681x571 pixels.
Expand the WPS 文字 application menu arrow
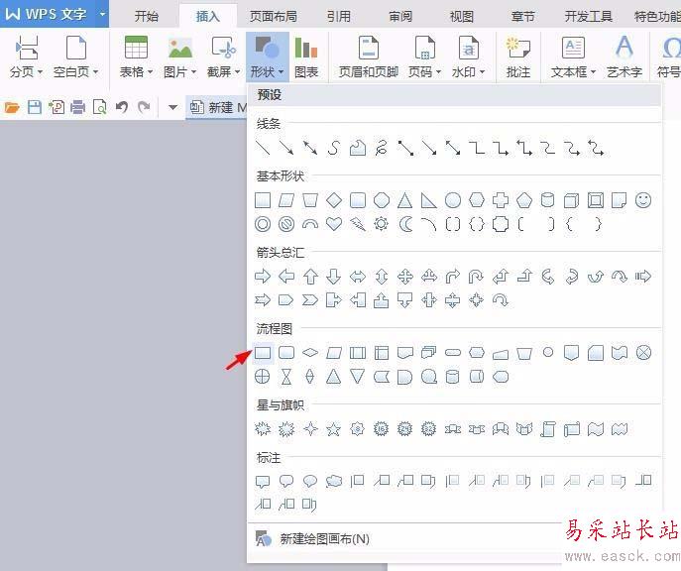tap(102, 14)
